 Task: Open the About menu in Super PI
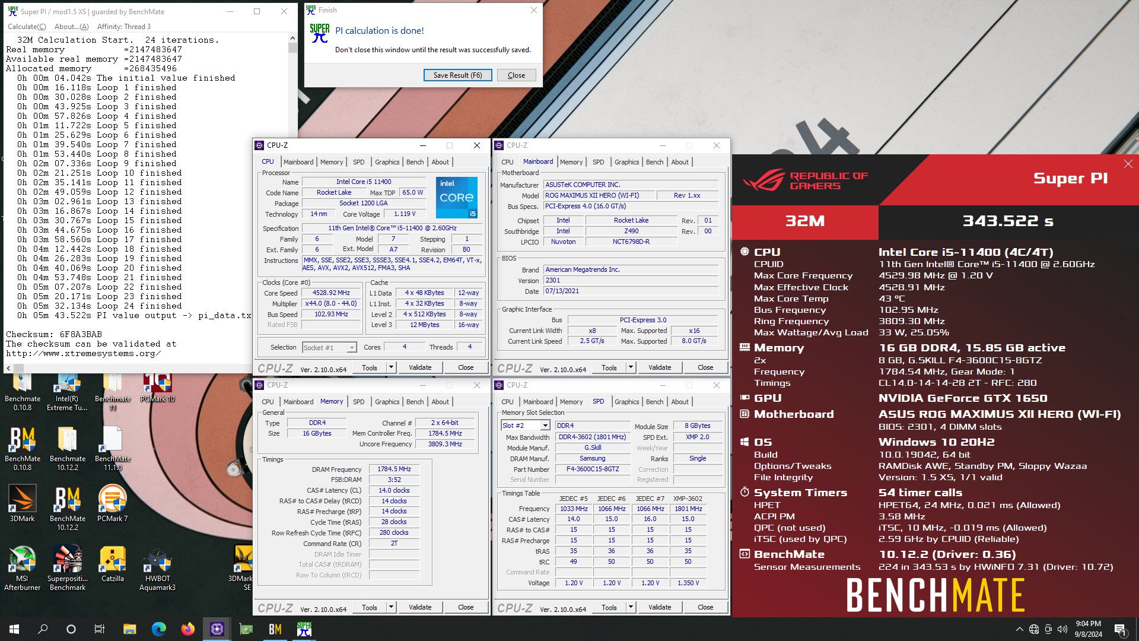tap(71, 27)
